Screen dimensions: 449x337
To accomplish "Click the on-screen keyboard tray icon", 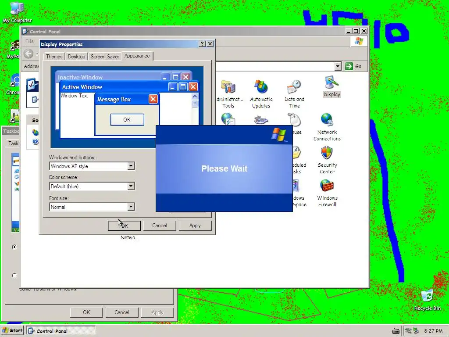I will coord(396,331).
